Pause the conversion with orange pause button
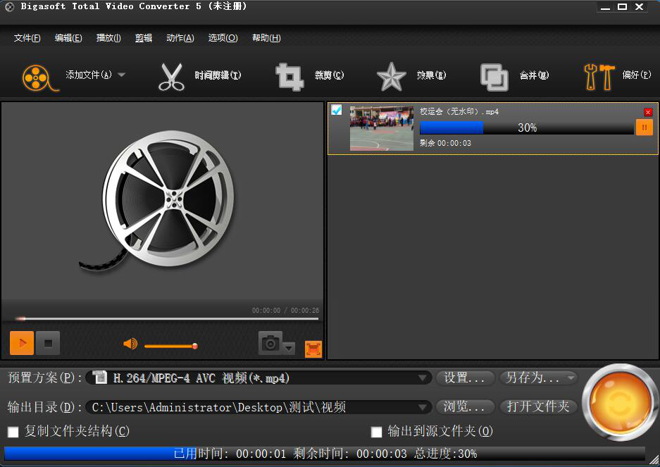660x467 pixels. pos(644,127)
